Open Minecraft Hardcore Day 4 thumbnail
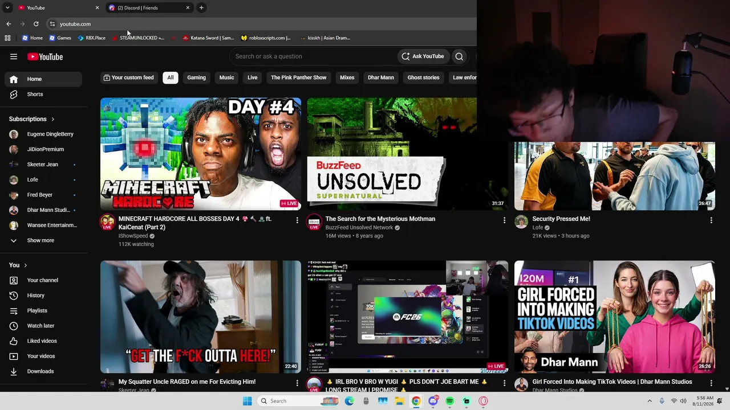The image size is (730, 410). pos(201,154)
